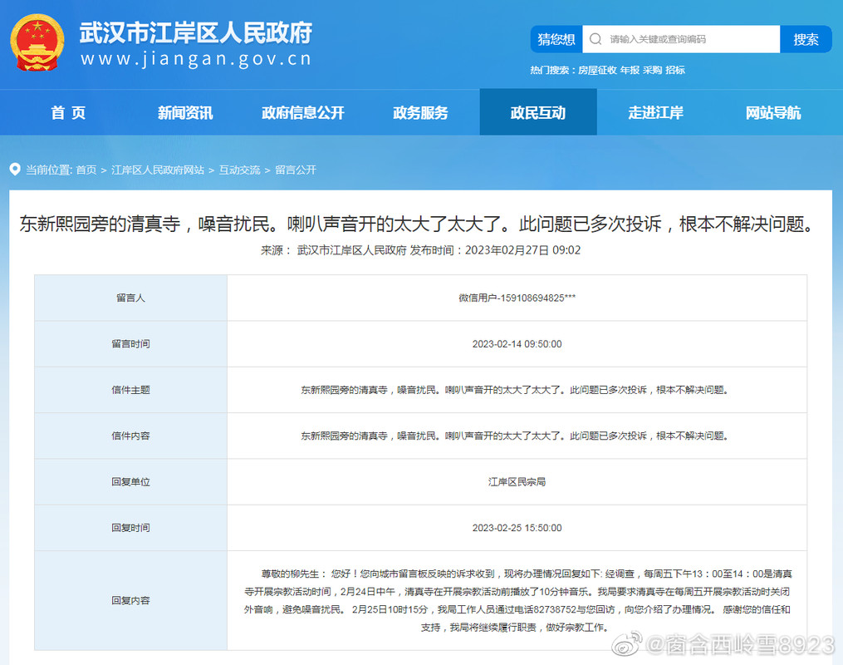Click hot search keyword 房屋征收
Image resolution: width=843 pixels, height=665 pixels.
point(597,70)
